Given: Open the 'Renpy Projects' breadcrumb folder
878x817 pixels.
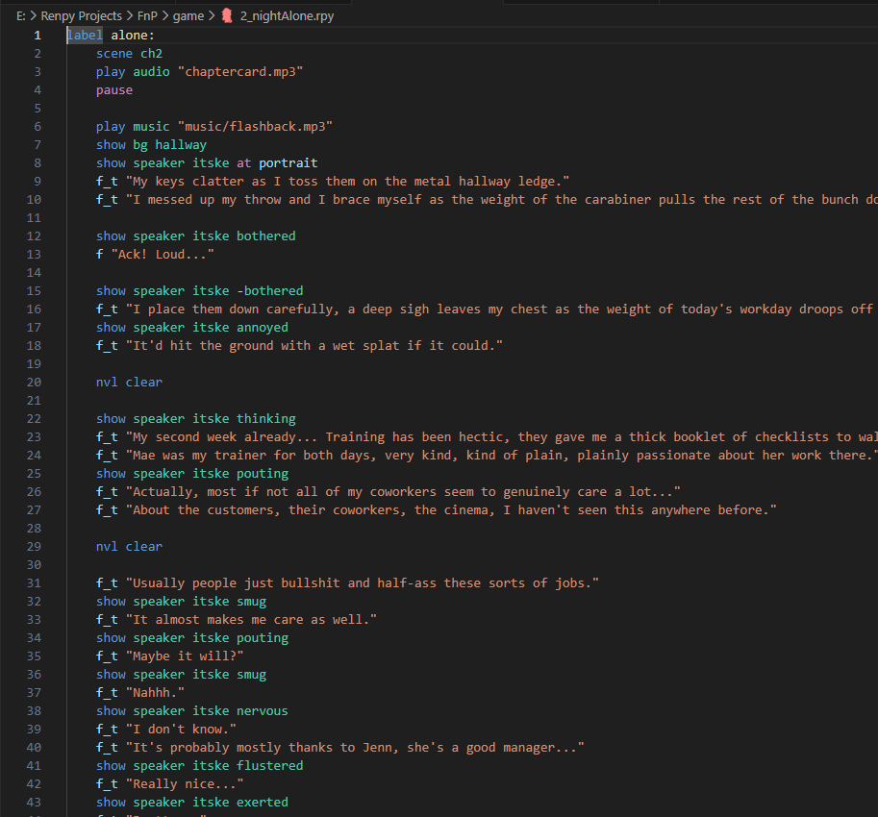Looking at the screenshot, I should coord(82,15).
